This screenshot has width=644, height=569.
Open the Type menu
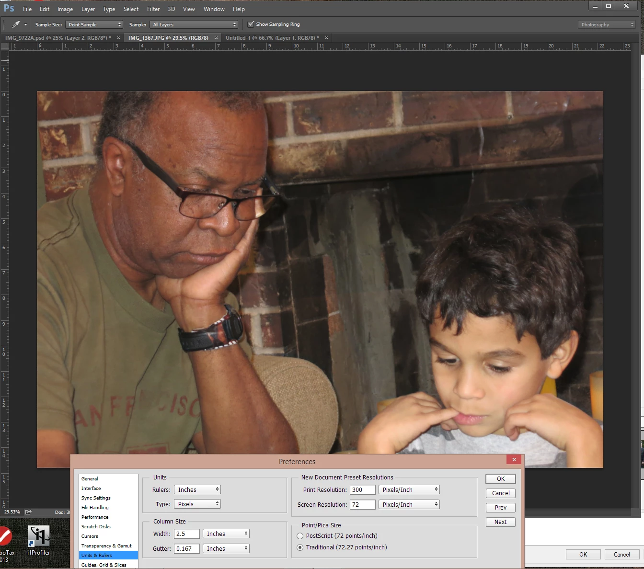pyautogui.click(x=109, y=9)
